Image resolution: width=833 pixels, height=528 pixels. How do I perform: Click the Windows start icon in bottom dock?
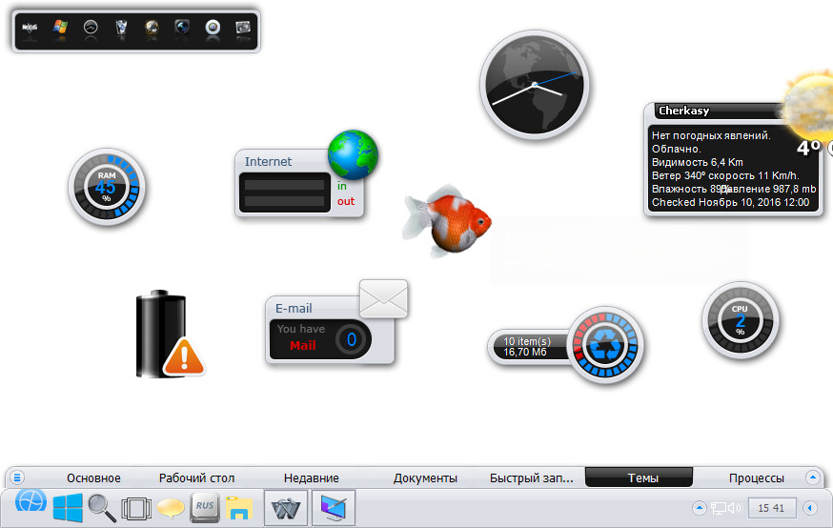(68, 508)
